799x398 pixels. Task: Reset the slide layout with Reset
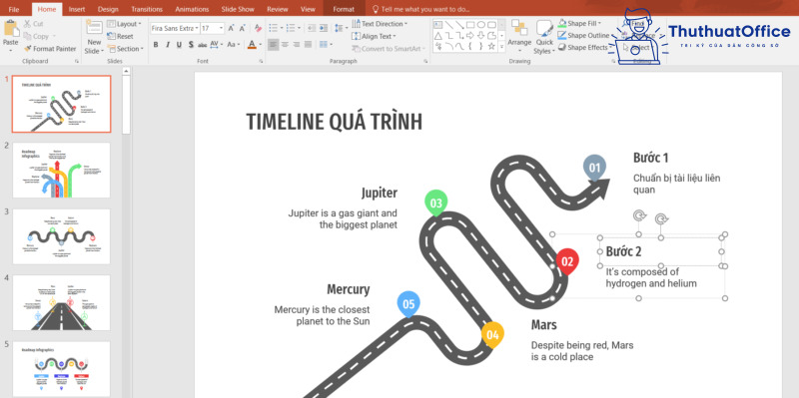(120, 36)
